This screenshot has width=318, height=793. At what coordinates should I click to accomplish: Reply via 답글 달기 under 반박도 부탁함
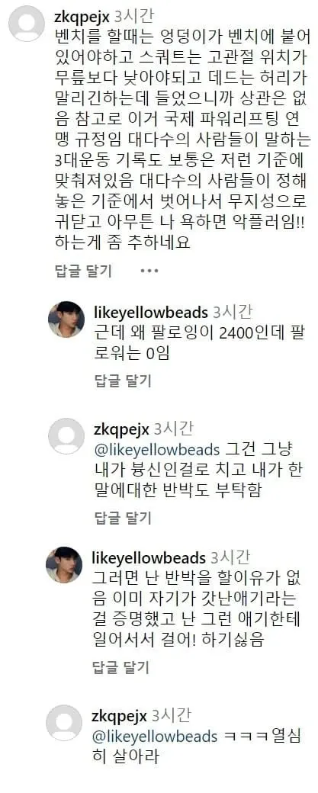pyautogui.click(x=123, y=518)
